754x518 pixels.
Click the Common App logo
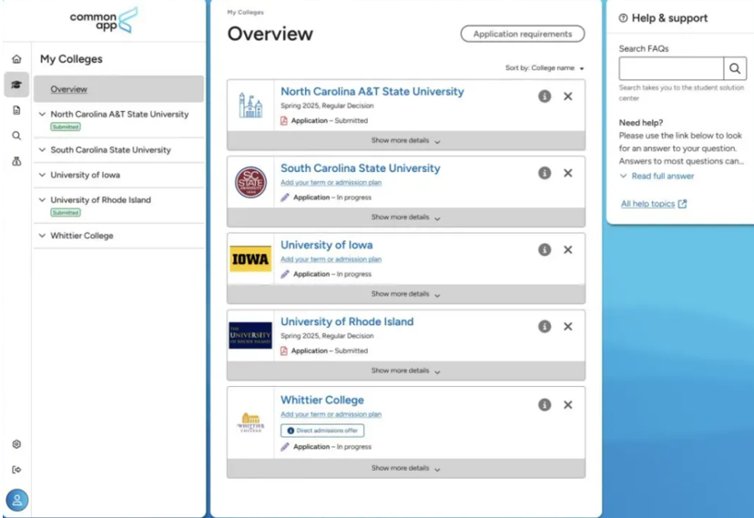tap(104, 20)
